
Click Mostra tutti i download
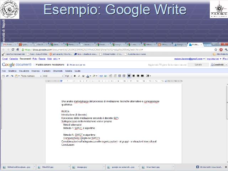209,167
